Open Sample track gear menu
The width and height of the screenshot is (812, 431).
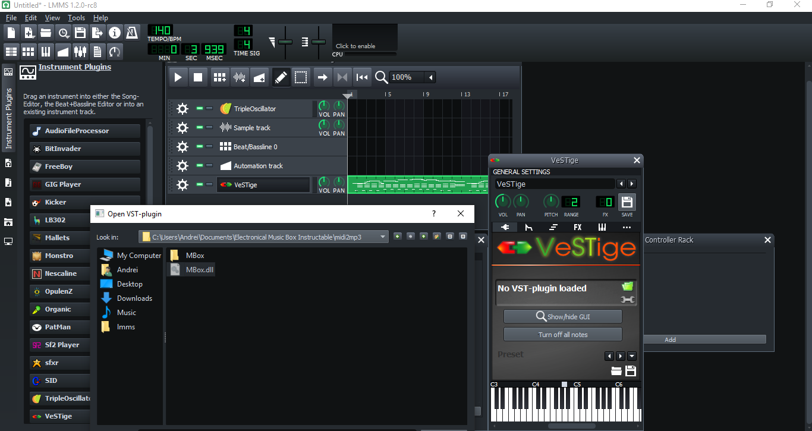182,128
